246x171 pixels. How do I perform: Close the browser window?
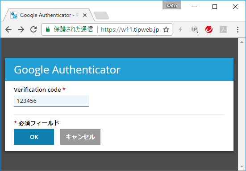(x=235, y=7)
